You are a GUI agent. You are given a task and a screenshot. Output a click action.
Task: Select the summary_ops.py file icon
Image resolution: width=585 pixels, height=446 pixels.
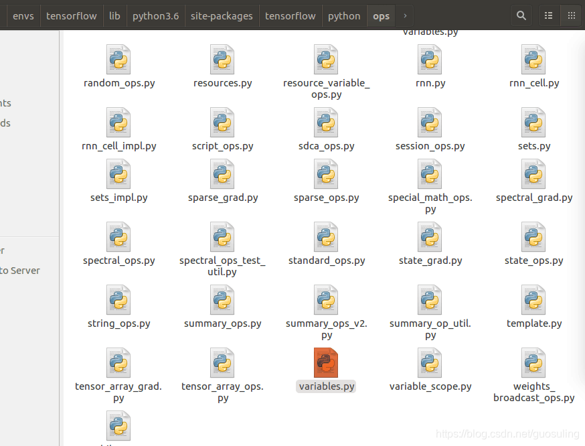pyautogui.click(x=222, y=300)
